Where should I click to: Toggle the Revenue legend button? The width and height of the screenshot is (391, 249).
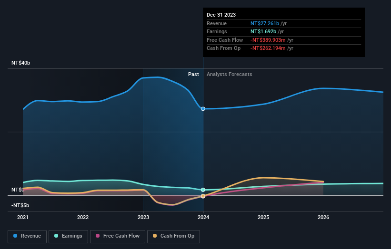27,236
